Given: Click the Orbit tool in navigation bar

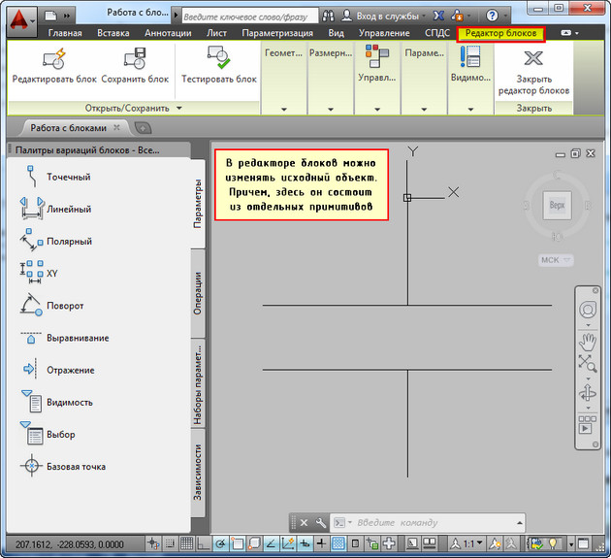Looking at the screenshot, I should (x=588, y=393).
